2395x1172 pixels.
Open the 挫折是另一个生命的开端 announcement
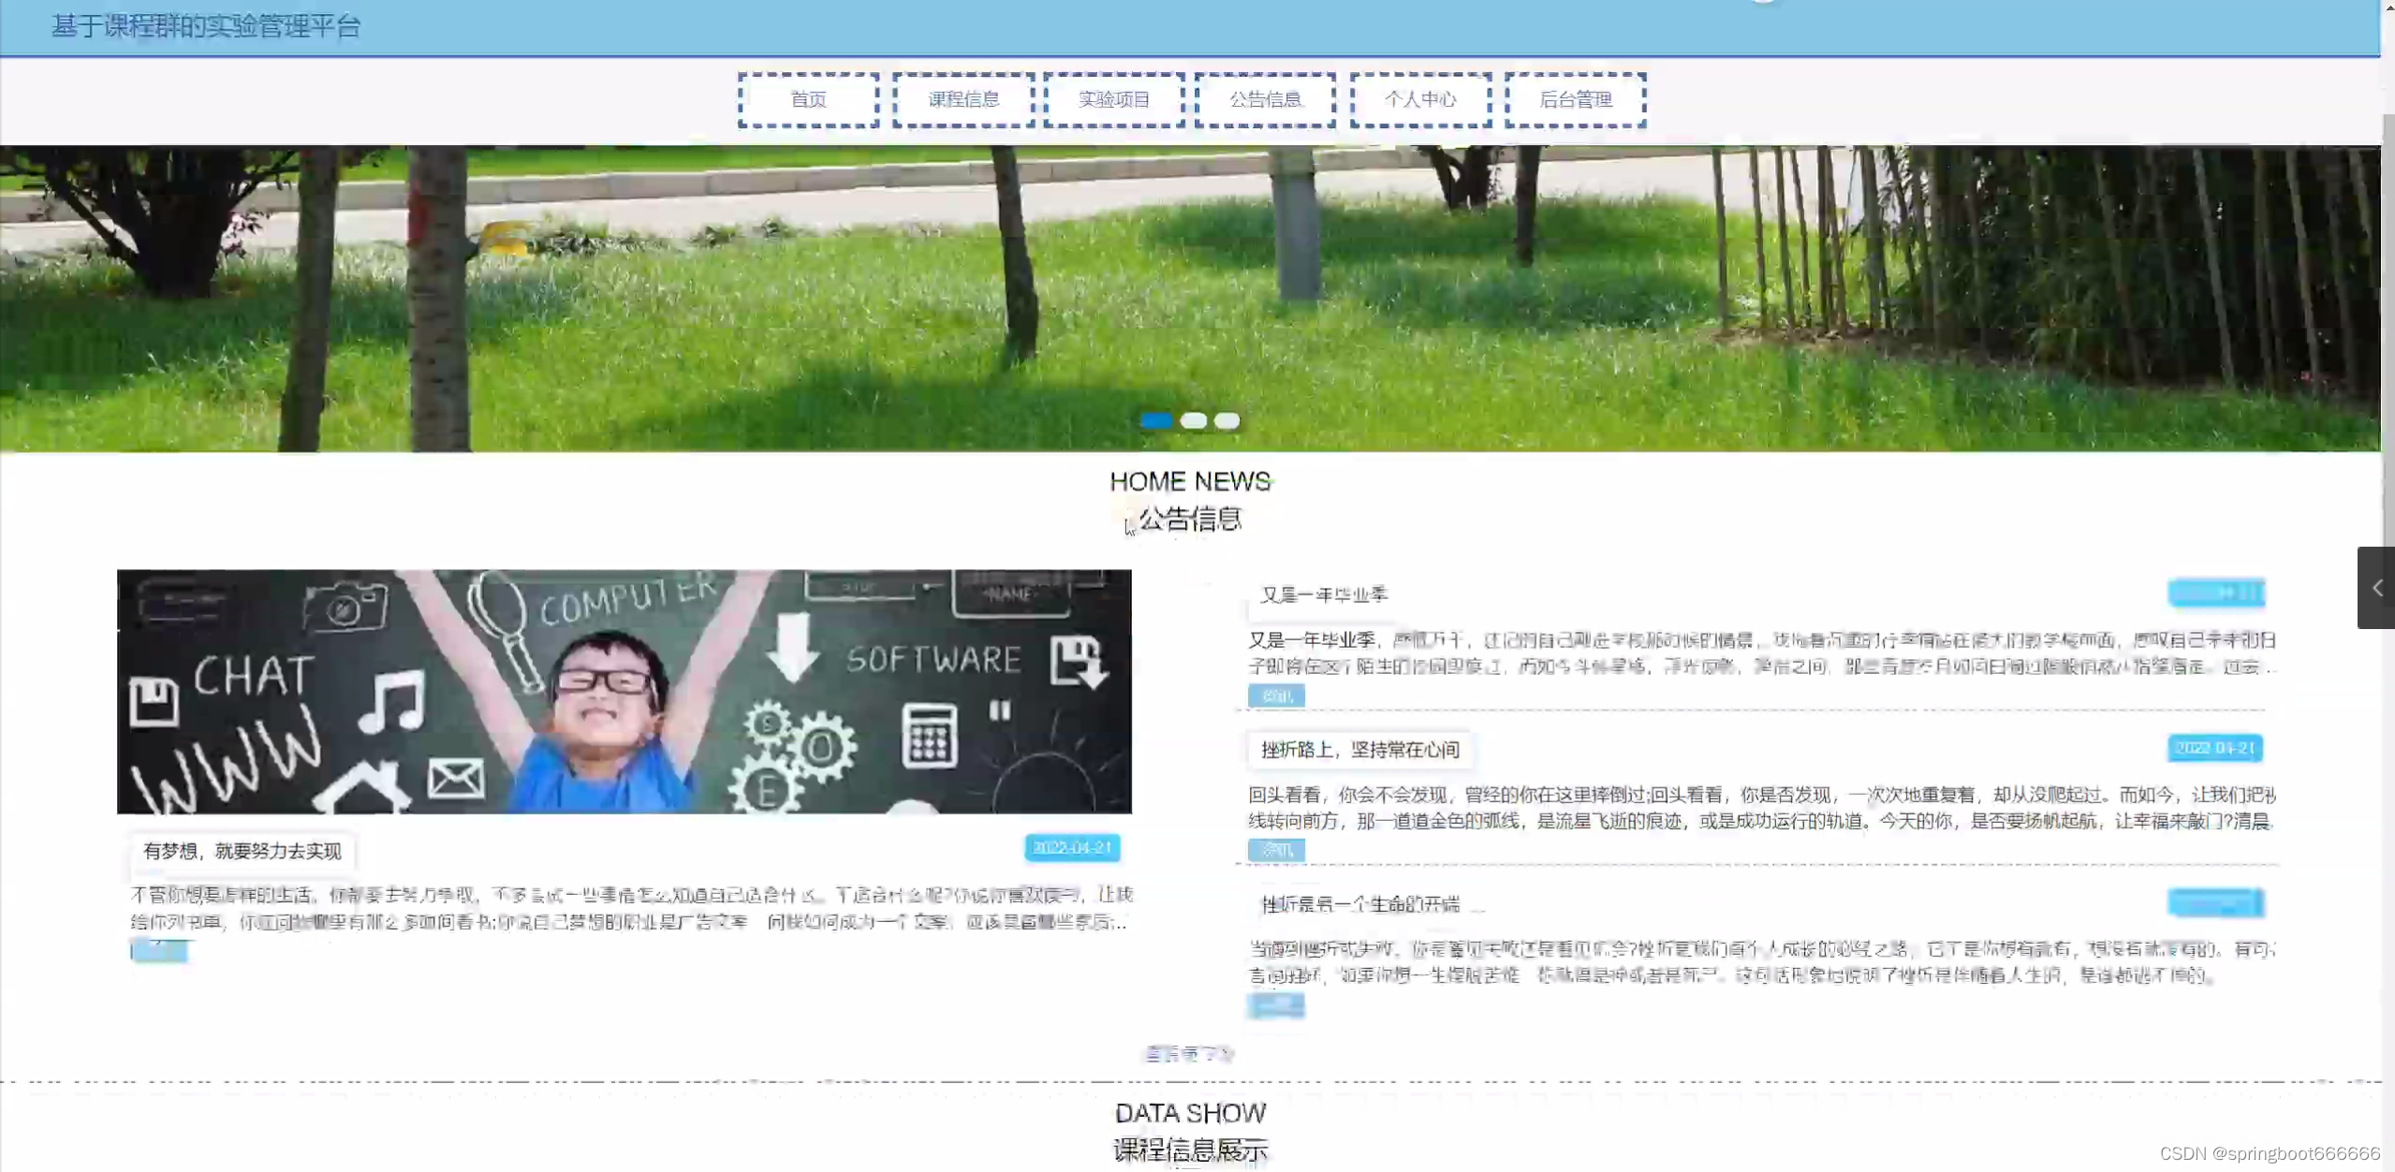coord(1360,904)
